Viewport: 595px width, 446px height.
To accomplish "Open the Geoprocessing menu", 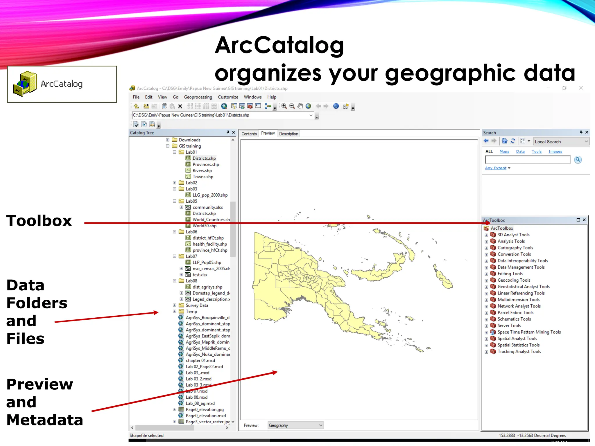I will (x=198, y=97).
